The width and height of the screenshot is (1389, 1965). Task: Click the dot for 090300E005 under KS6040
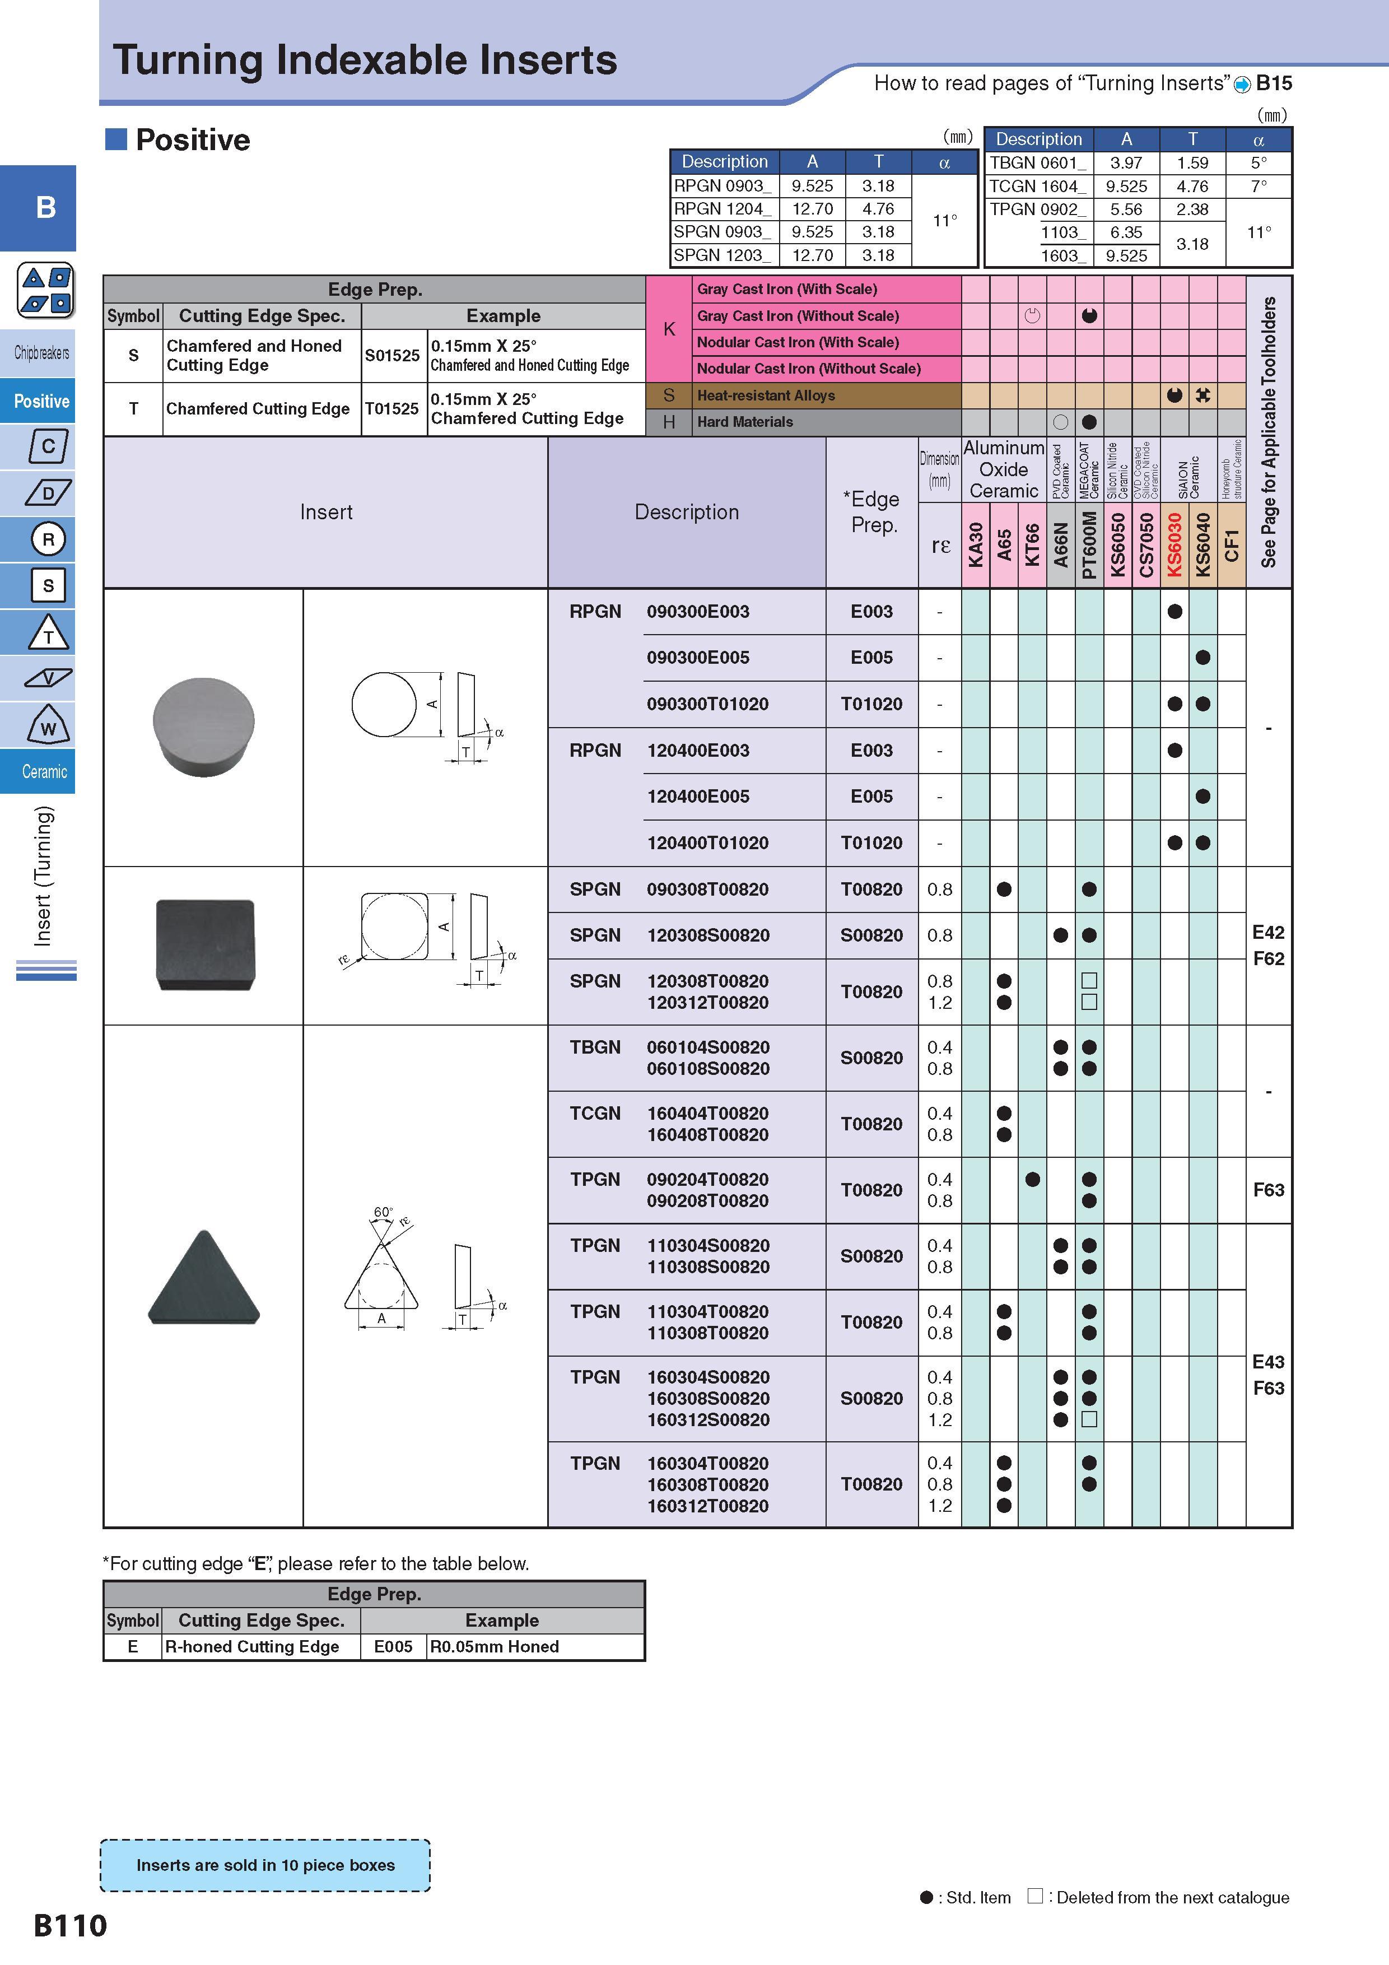(x=1202, y=657)
